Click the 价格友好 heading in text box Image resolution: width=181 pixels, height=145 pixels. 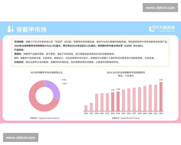[x=19, y=62]
